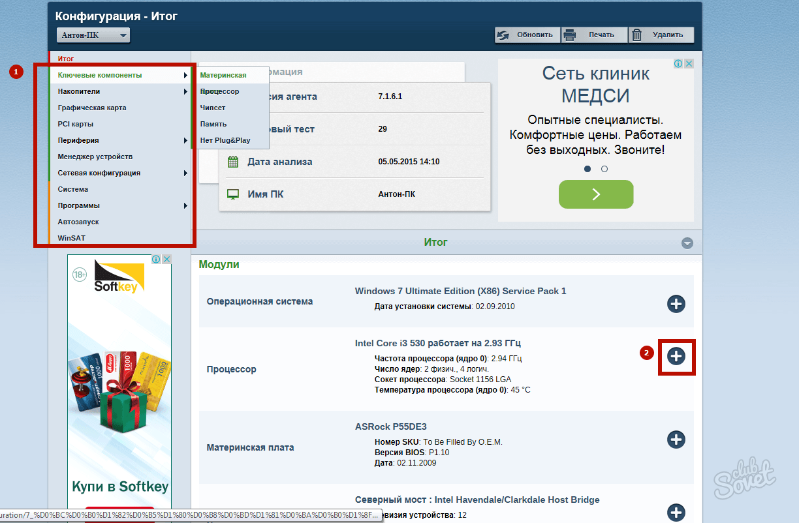Click Windows 7 Ultimate Edition heading
This screenshot has width=799, height=523.
[461, 291]
